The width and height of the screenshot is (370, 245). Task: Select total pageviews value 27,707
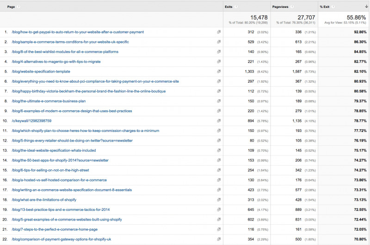[306, 18]
